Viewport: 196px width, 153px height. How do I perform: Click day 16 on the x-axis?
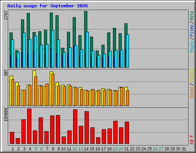[98, 149]
